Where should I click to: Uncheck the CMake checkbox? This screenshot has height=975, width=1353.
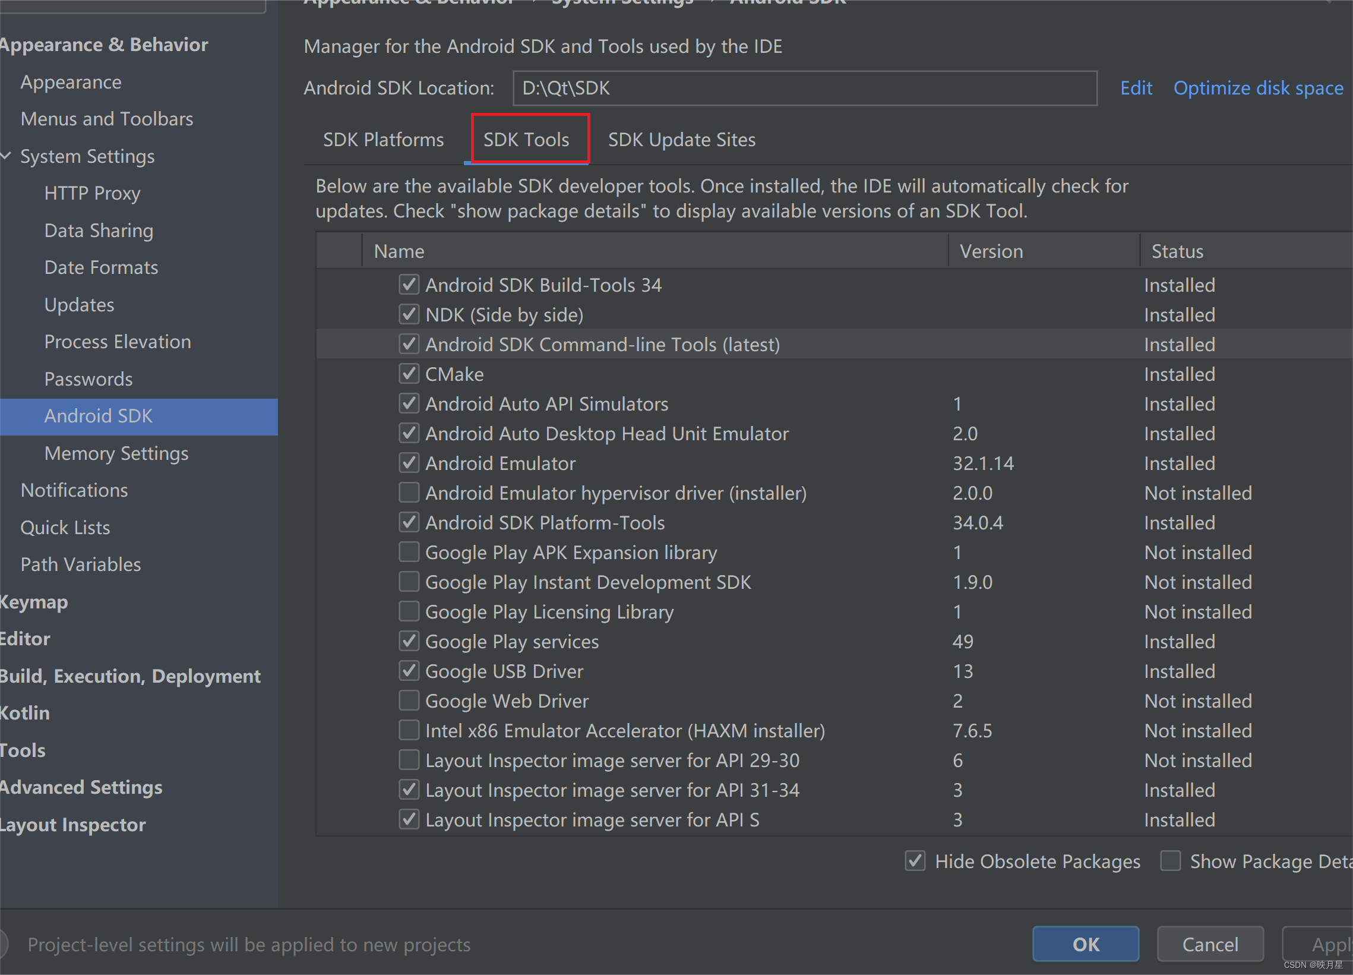click(409, 374)
